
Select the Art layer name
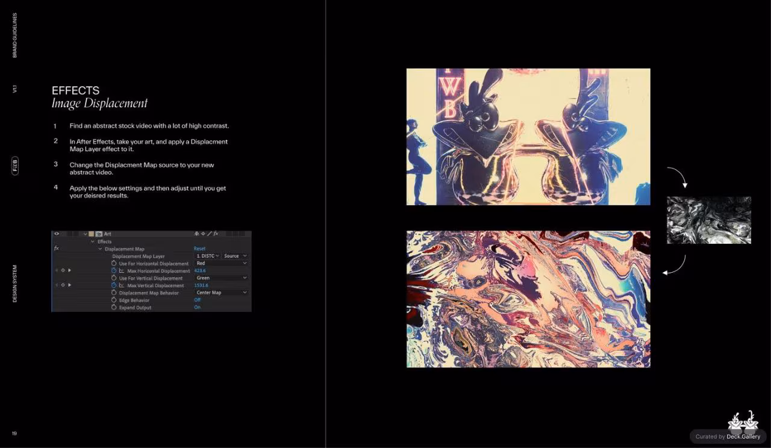coord(107,234)
